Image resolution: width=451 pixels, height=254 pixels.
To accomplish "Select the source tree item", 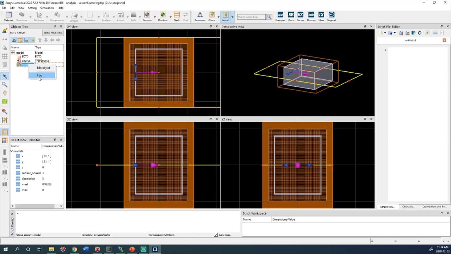I will pyautogui.click(x=26, y=61).
